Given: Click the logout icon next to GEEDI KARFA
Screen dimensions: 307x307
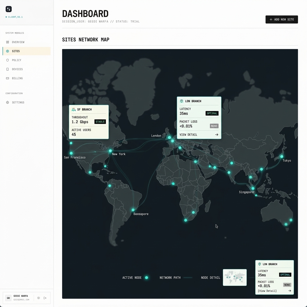Looking at the screenshot, I should (45, 298).
